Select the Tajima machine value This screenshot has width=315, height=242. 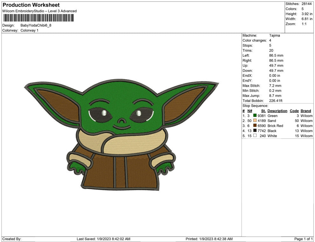[274, 36]
